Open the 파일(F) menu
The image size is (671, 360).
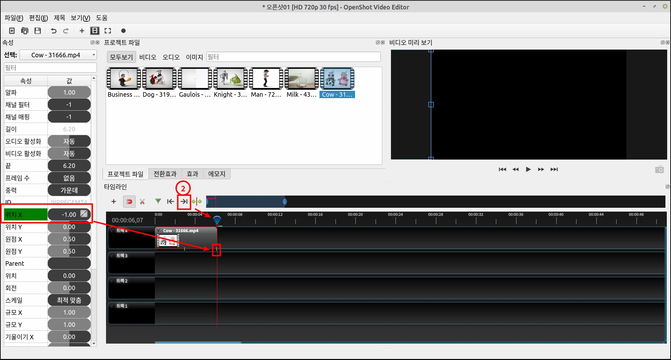(14, 18)
